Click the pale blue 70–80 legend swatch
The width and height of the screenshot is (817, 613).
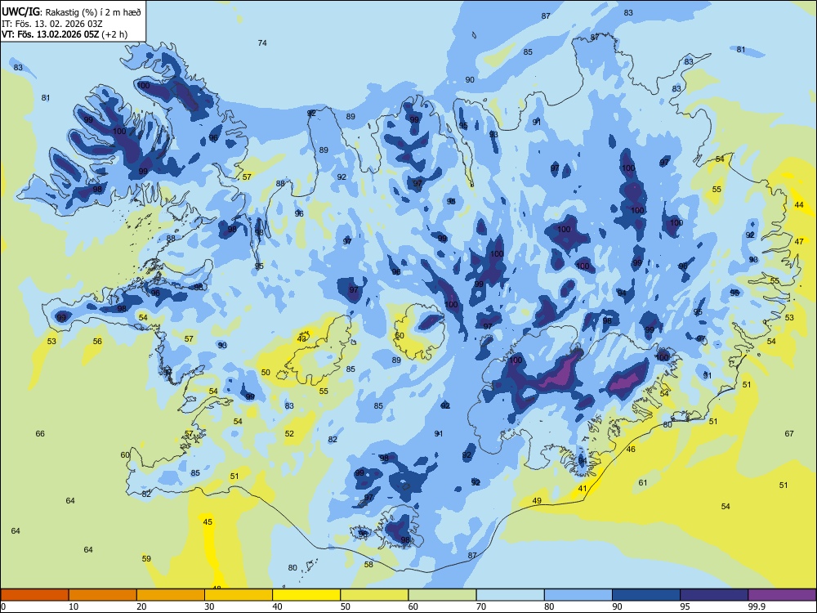[x=510, y=595]
